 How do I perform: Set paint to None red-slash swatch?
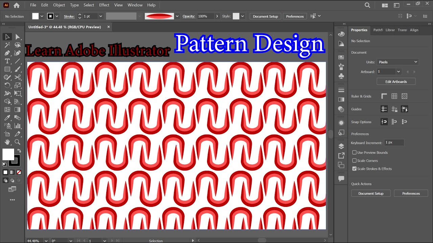19,172
